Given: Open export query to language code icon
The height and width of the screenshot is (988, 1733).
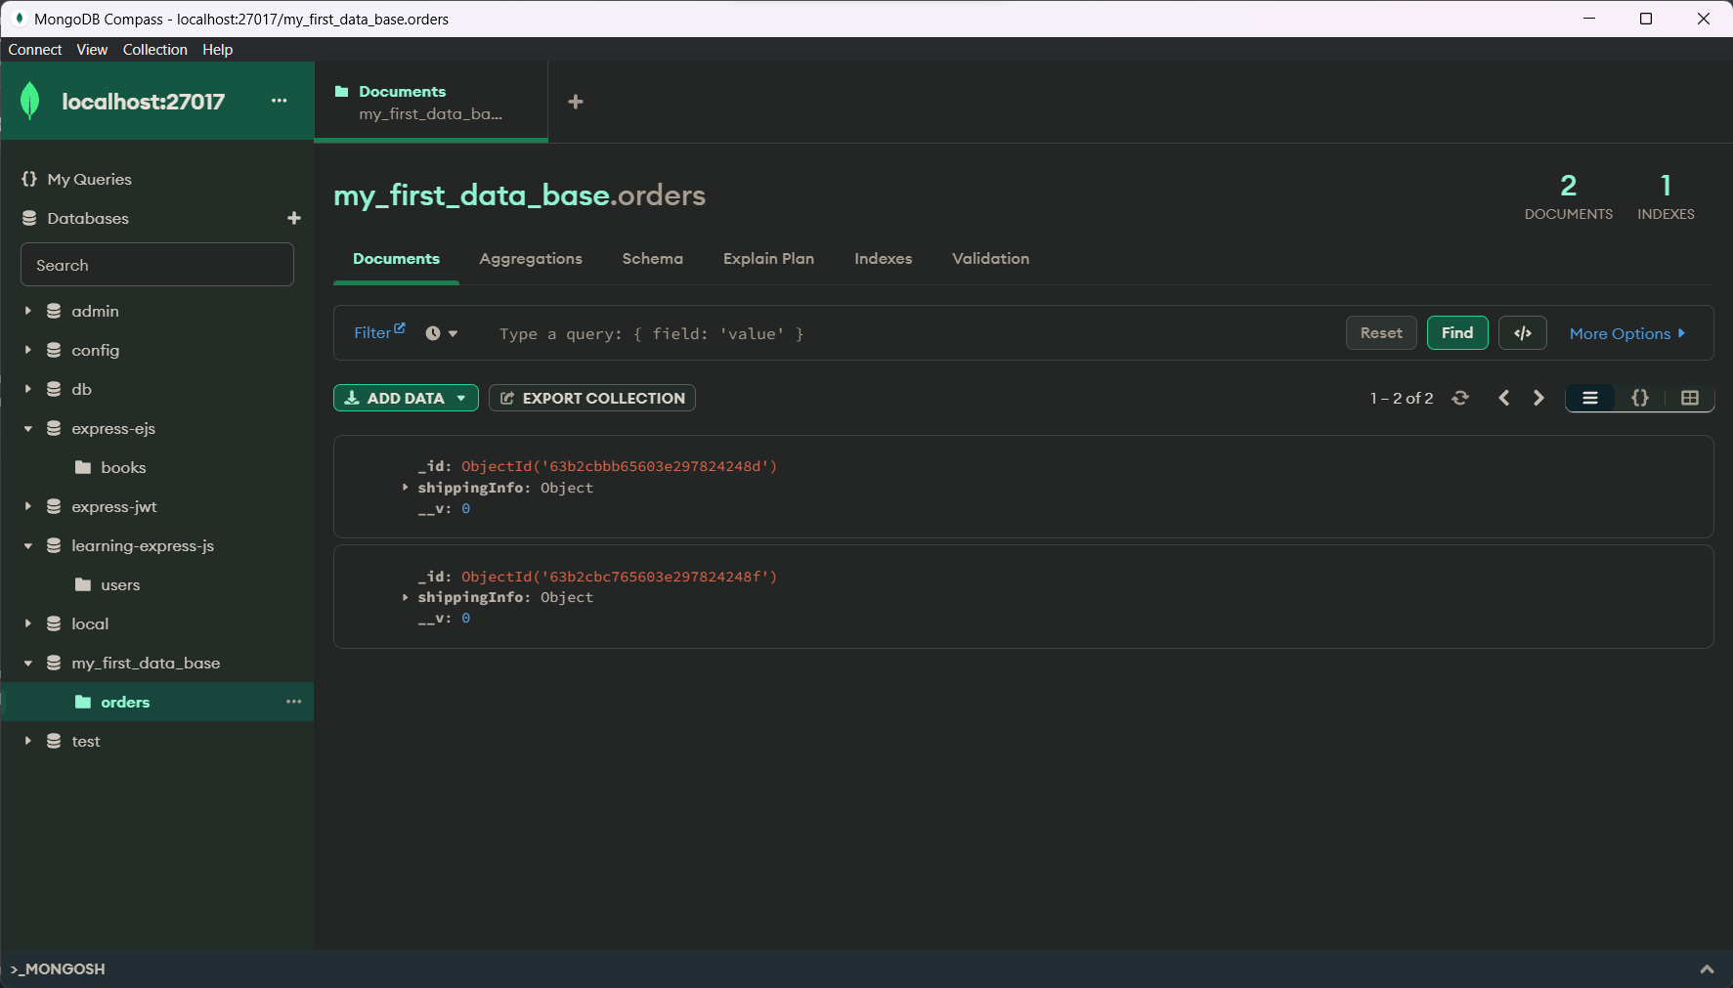Looking at the screenshot, I should tap(1523, 332).
